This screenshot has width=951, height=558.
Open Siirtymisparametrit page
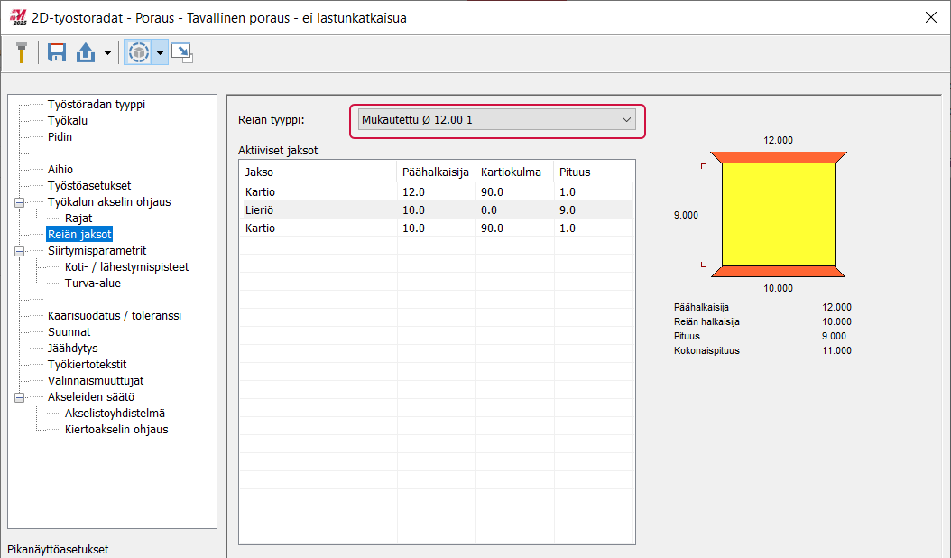click(x=97, y=250)
